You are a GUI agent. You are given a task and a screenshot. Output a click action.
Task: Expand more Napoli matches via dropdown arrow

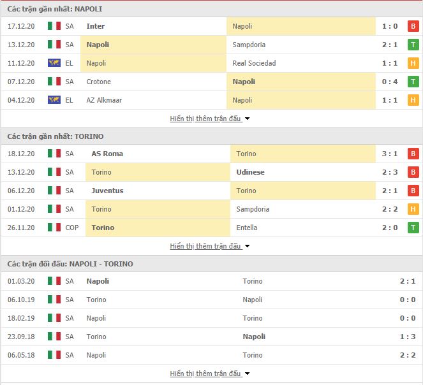[x=247, y=119]
